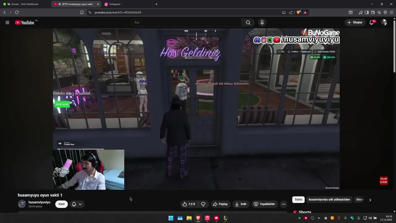View site information icon beside URL

pyautogui.click(x=90, y=12)
